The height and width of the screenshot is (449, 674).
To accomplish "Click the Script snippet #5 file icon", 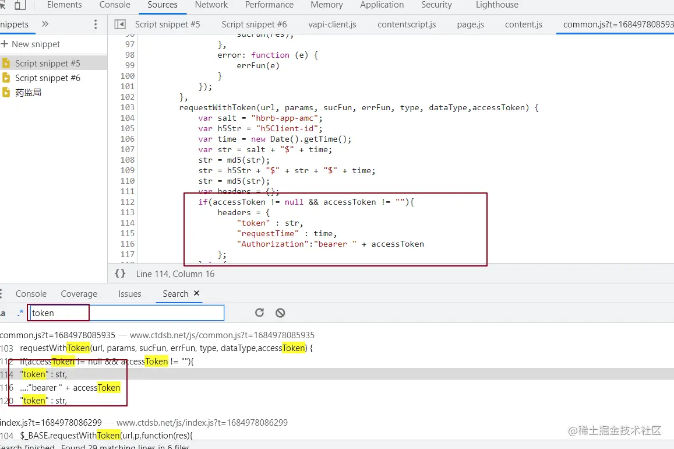I will (x=6, y=63).
